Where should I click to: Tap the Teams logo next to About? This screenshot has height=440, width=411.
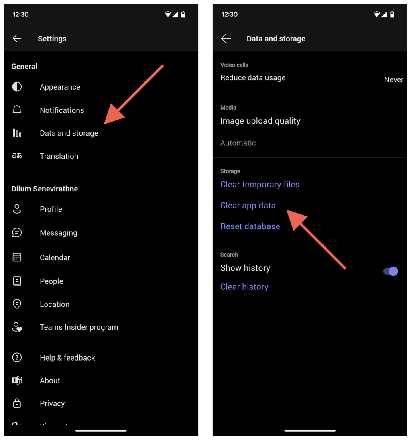(x=17, y=381)
